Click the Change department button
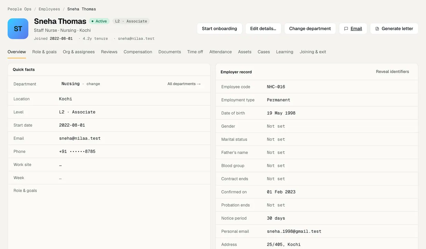 click(310, 29)
